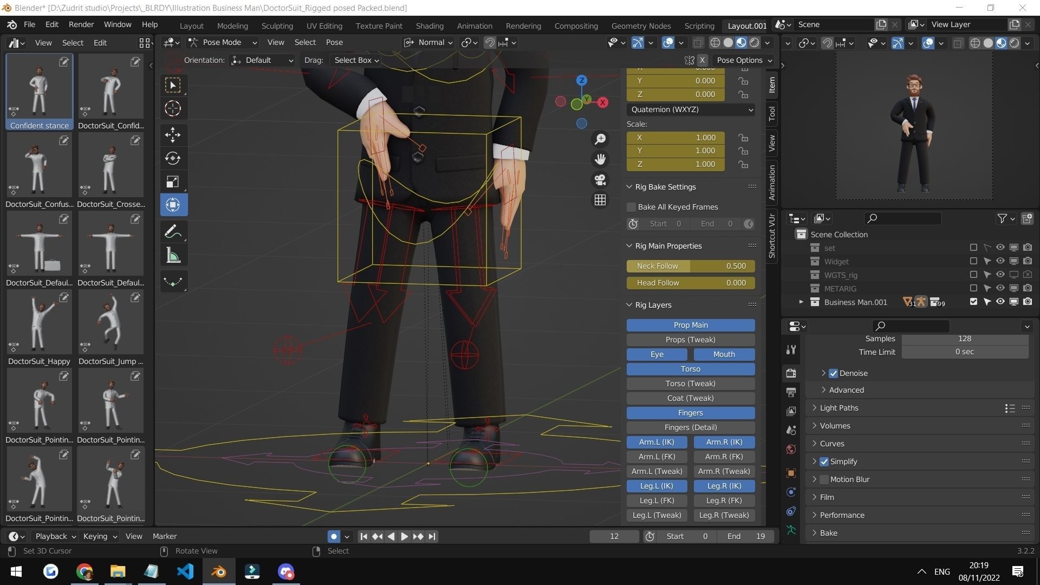
Task: Toggle the Fingers rig layer button
Action: (691, 413)
